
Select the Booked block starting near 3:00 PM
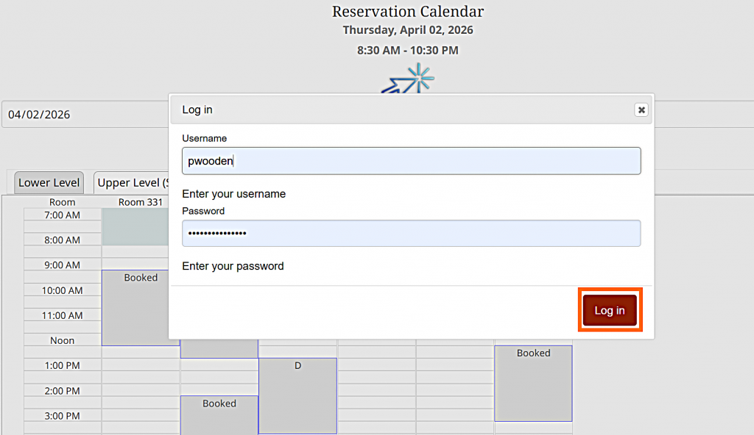(x=219, y=415)
